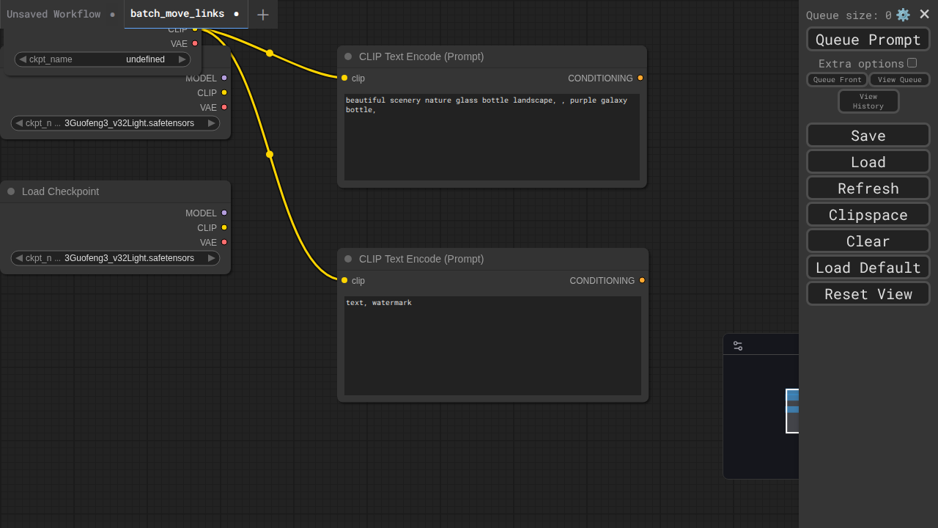The height and width of the screenshot is (528, 938).
Task: Open the ckpt_name selector showing undefined
Action: pyautogui.click(x=103, y=59)
